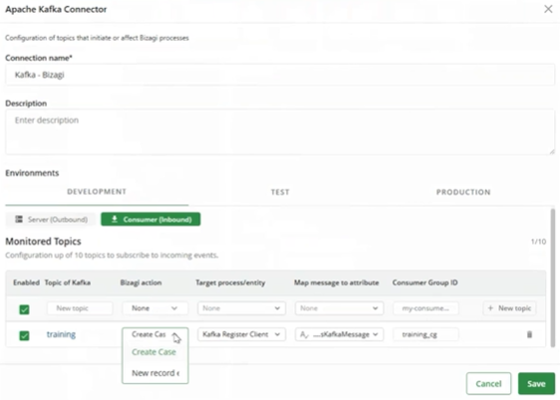Click the attribute type icon beside sKafkaMessage
This screenshot has height=400, width=560.
point(304,334)
